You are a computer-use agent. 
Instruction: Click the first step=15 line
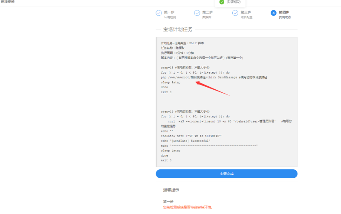coord(185,68)
